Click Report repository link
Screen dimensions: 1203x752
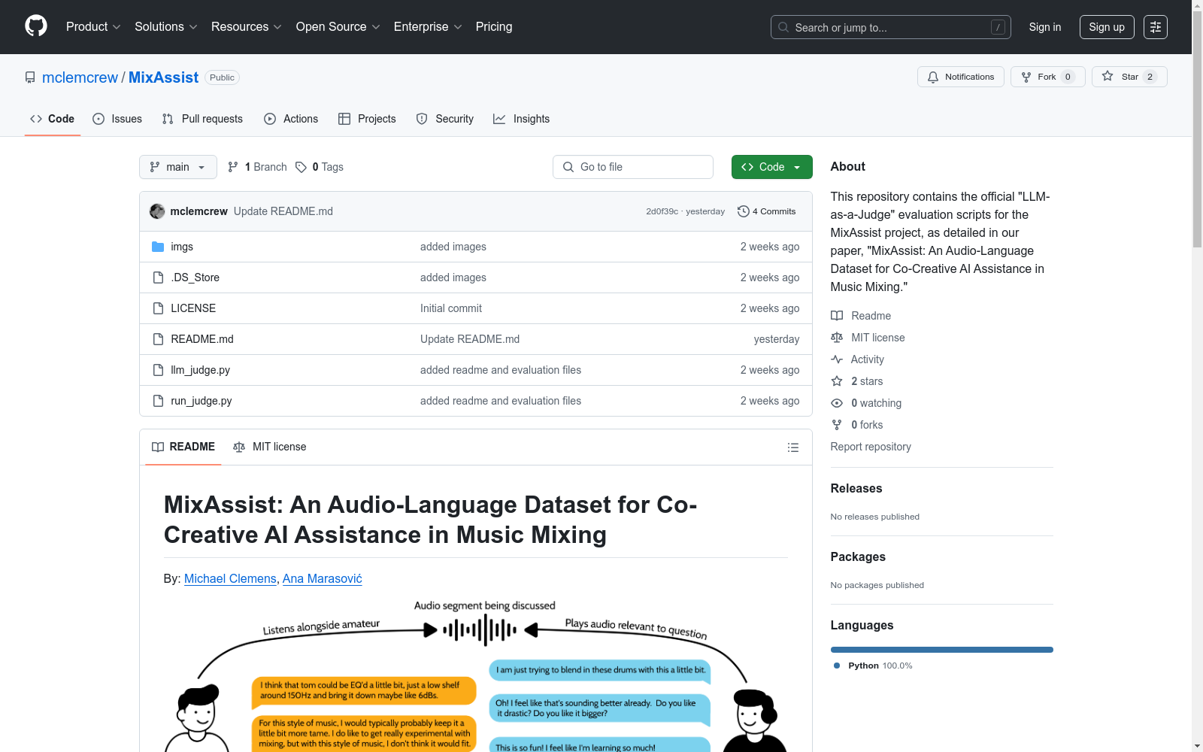click(871, 447)
